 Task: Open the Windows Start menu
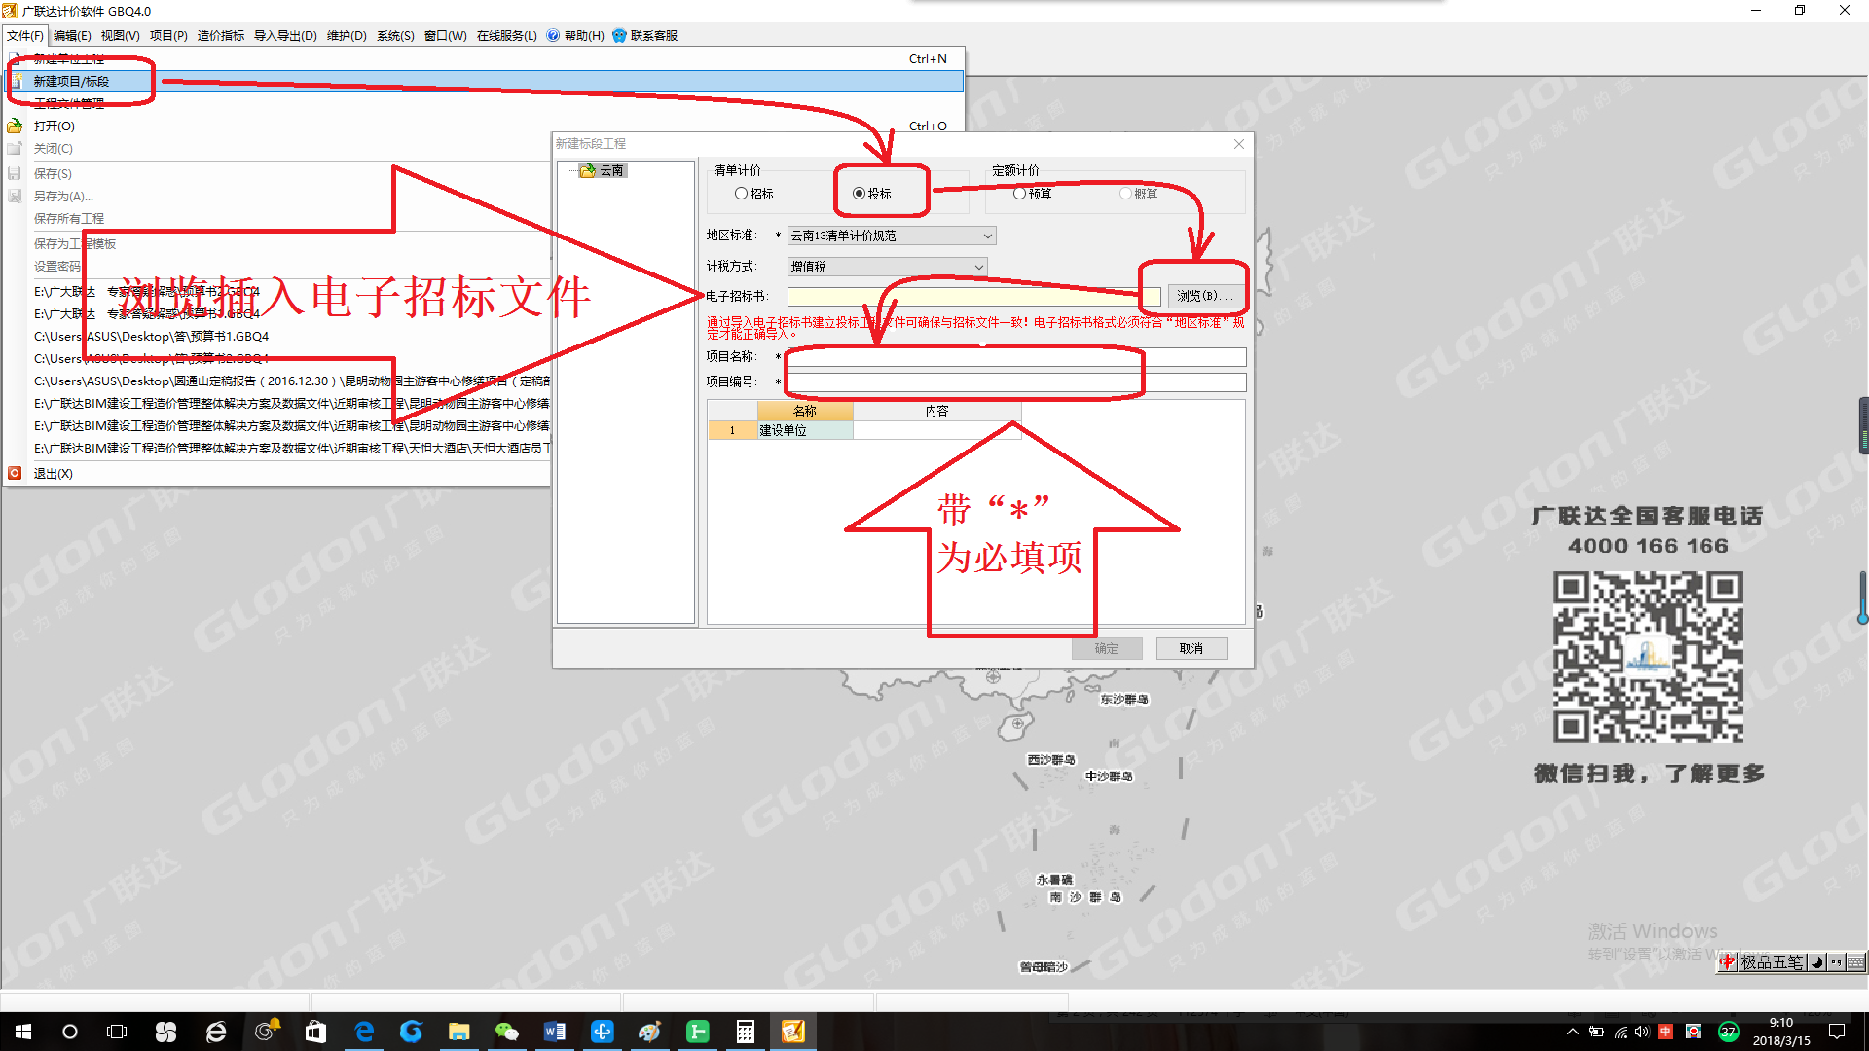tap(23, 1032)
